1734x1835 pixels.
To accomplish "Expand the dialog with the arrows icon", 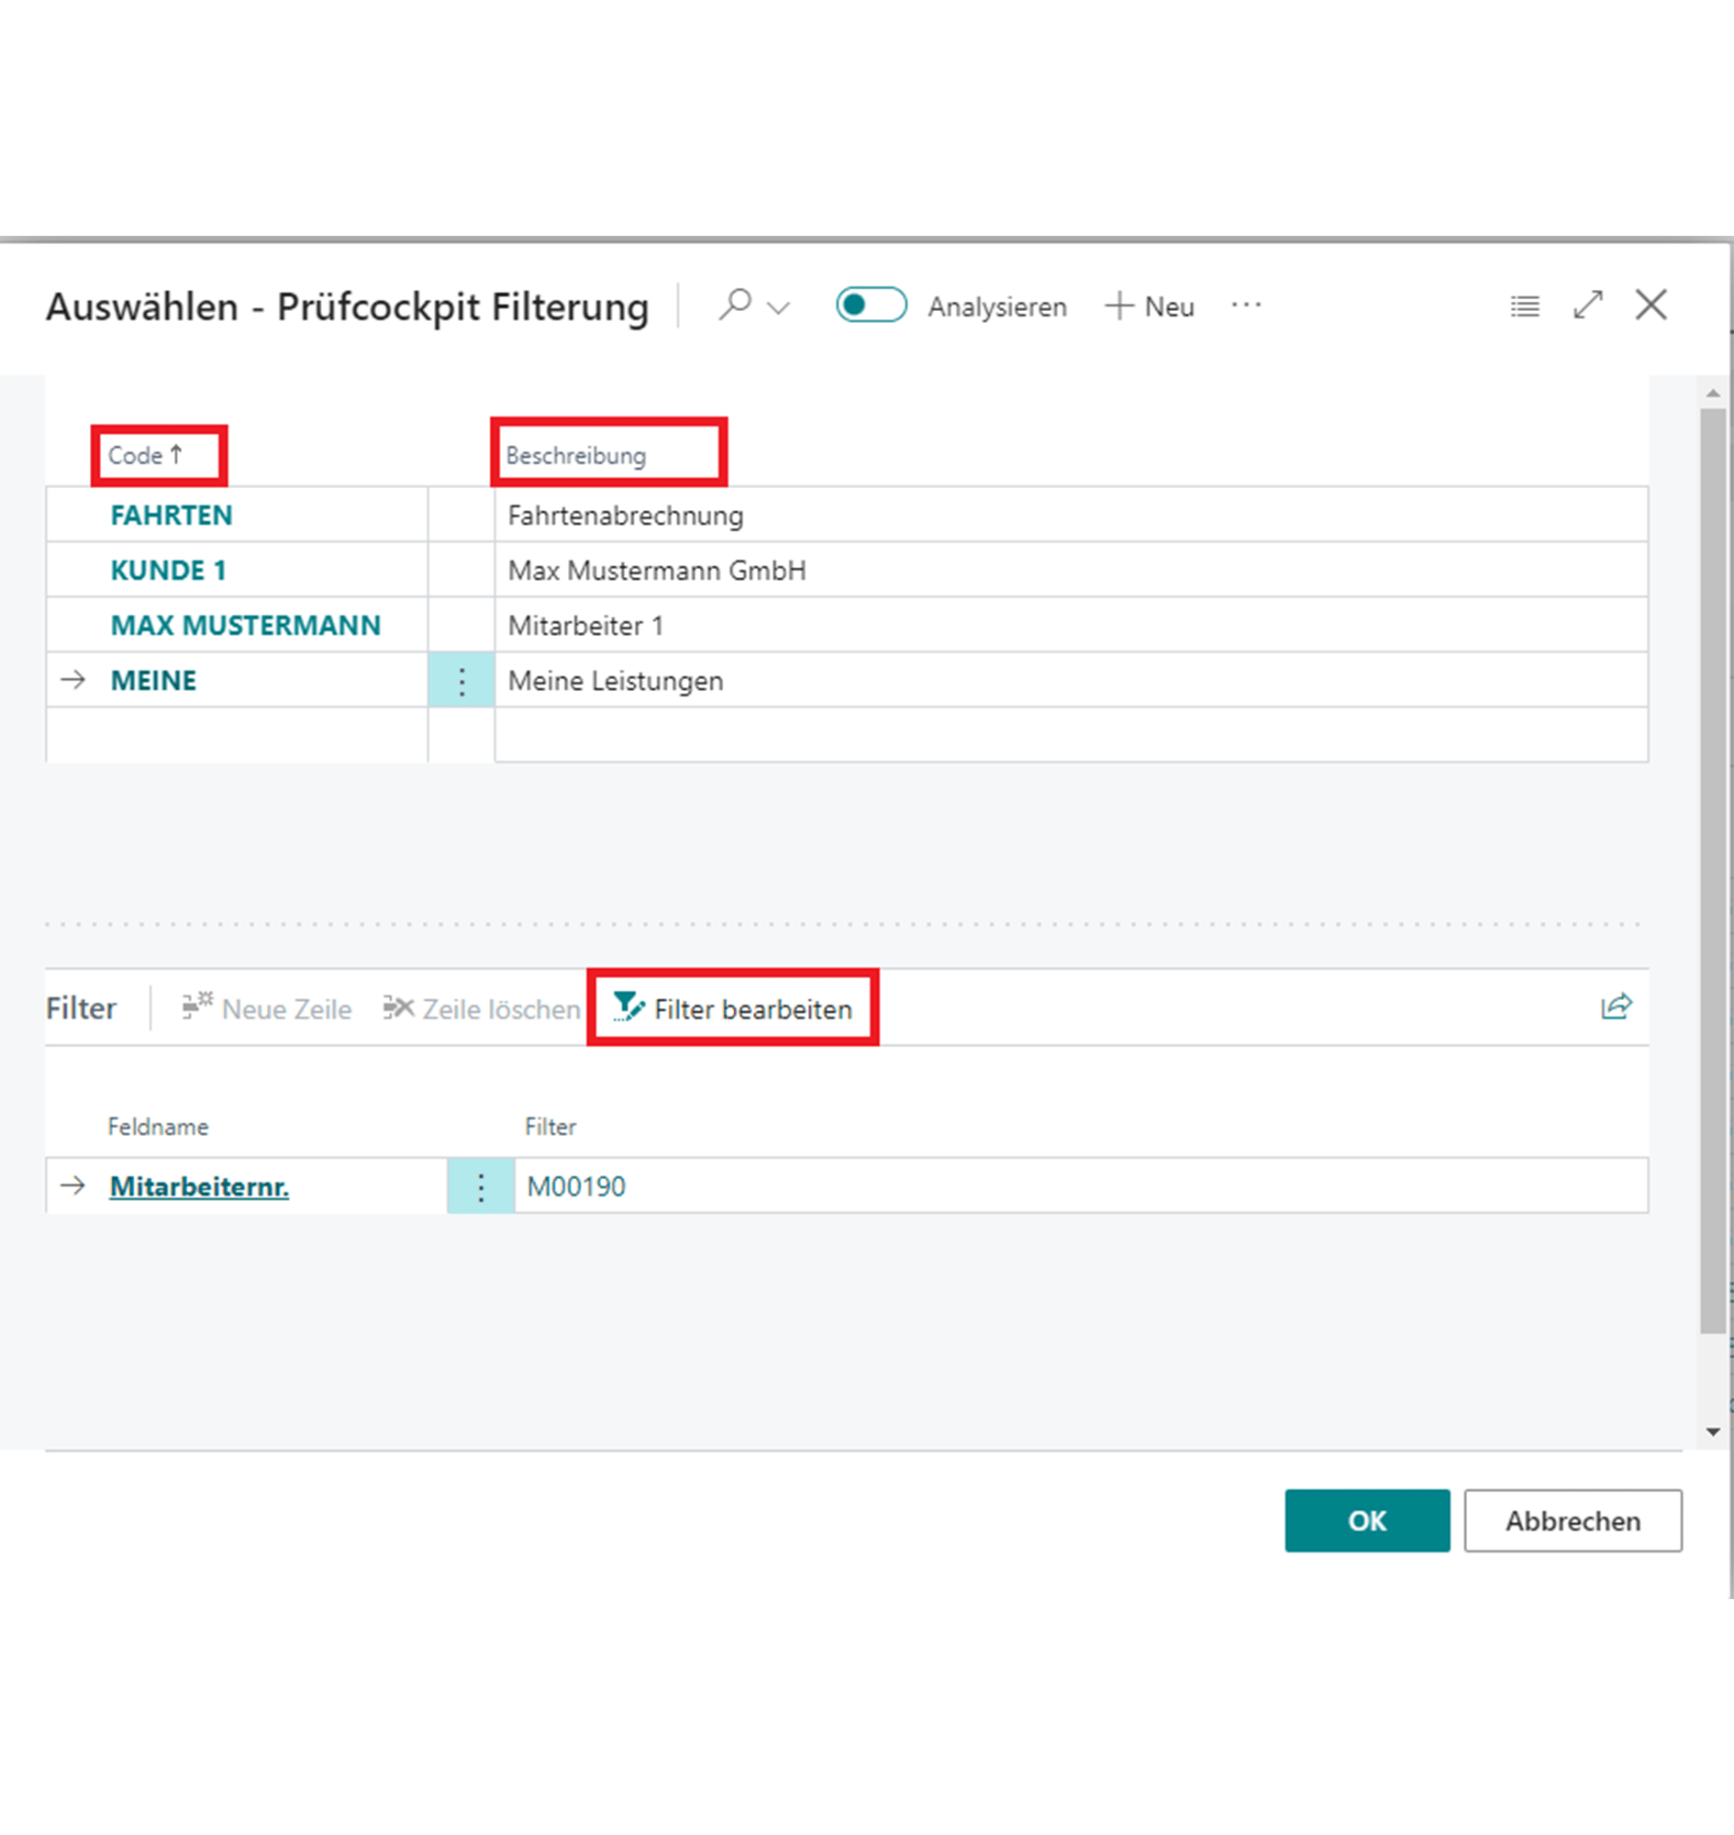I will point(1588,305).
